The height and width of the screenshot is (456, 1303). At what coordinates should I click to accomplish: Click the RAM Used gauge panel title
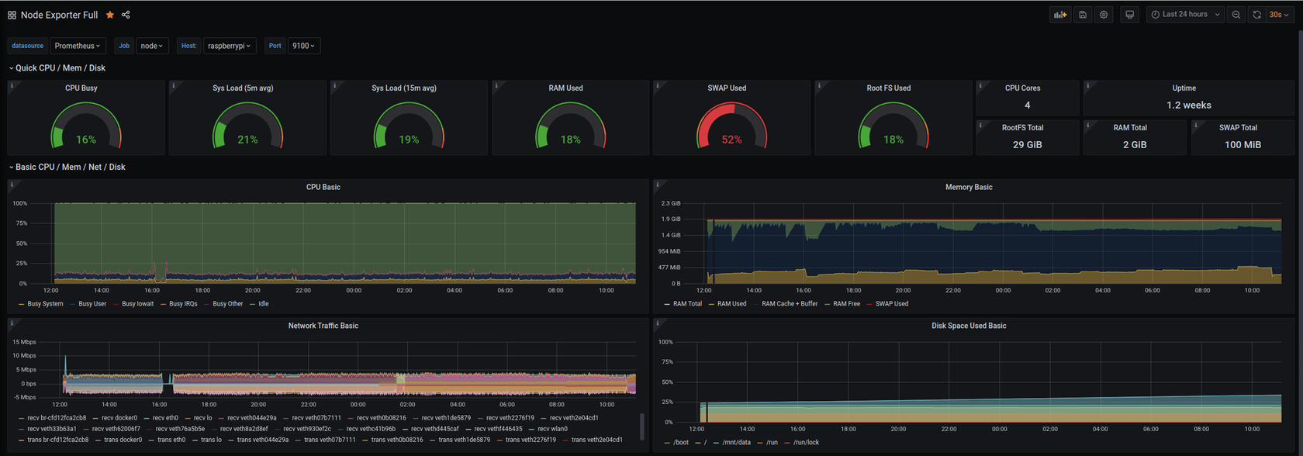pos(565,88)
